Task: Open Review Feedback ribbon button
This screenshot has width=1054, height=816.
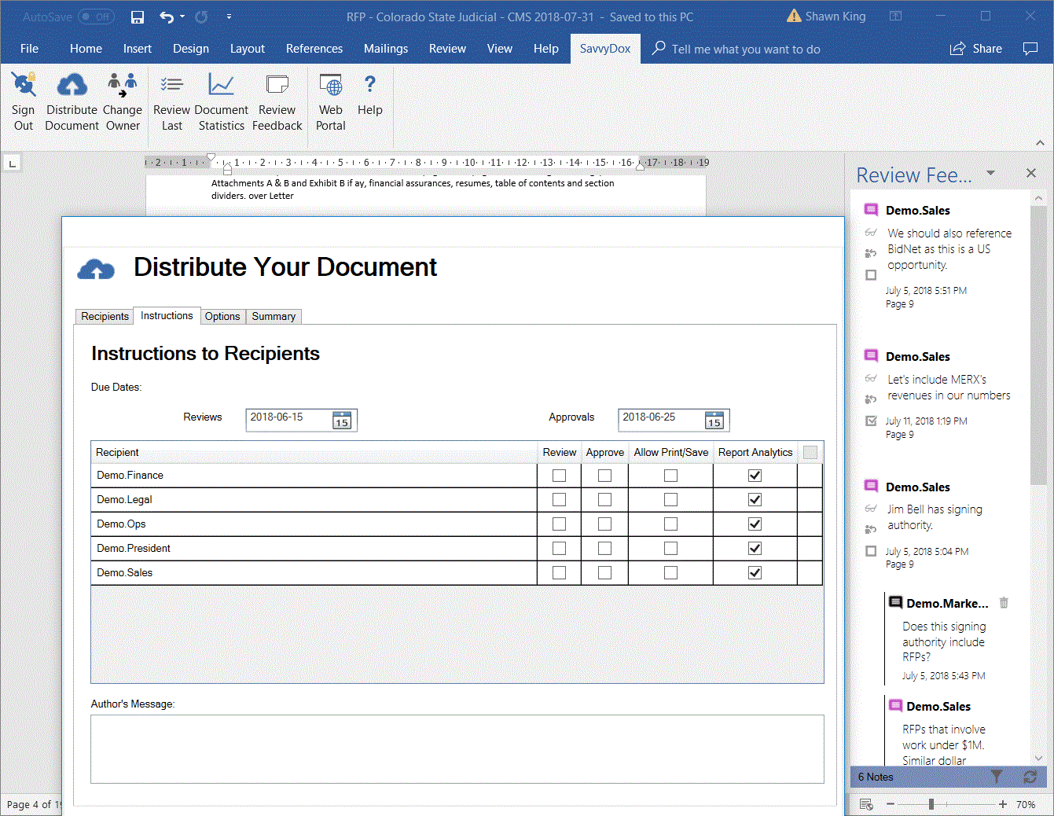Action: 277,102
